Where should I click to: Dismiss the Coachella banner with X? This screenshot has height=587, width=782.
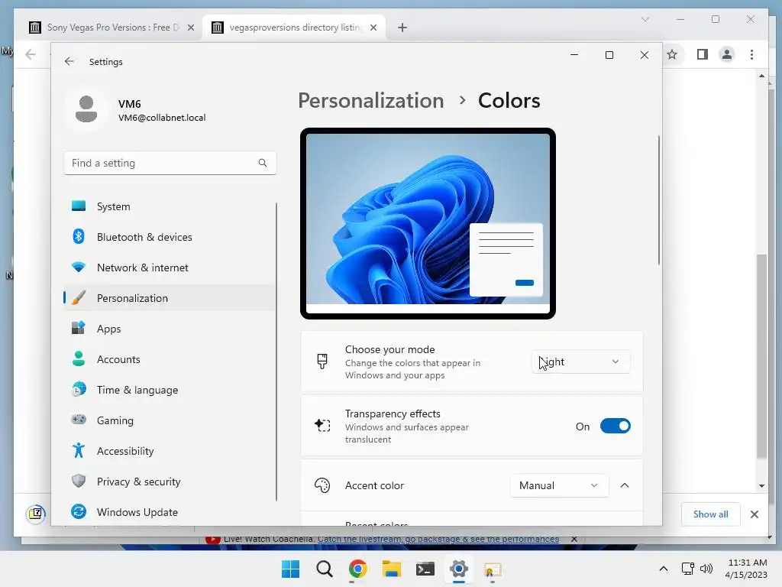574,539
